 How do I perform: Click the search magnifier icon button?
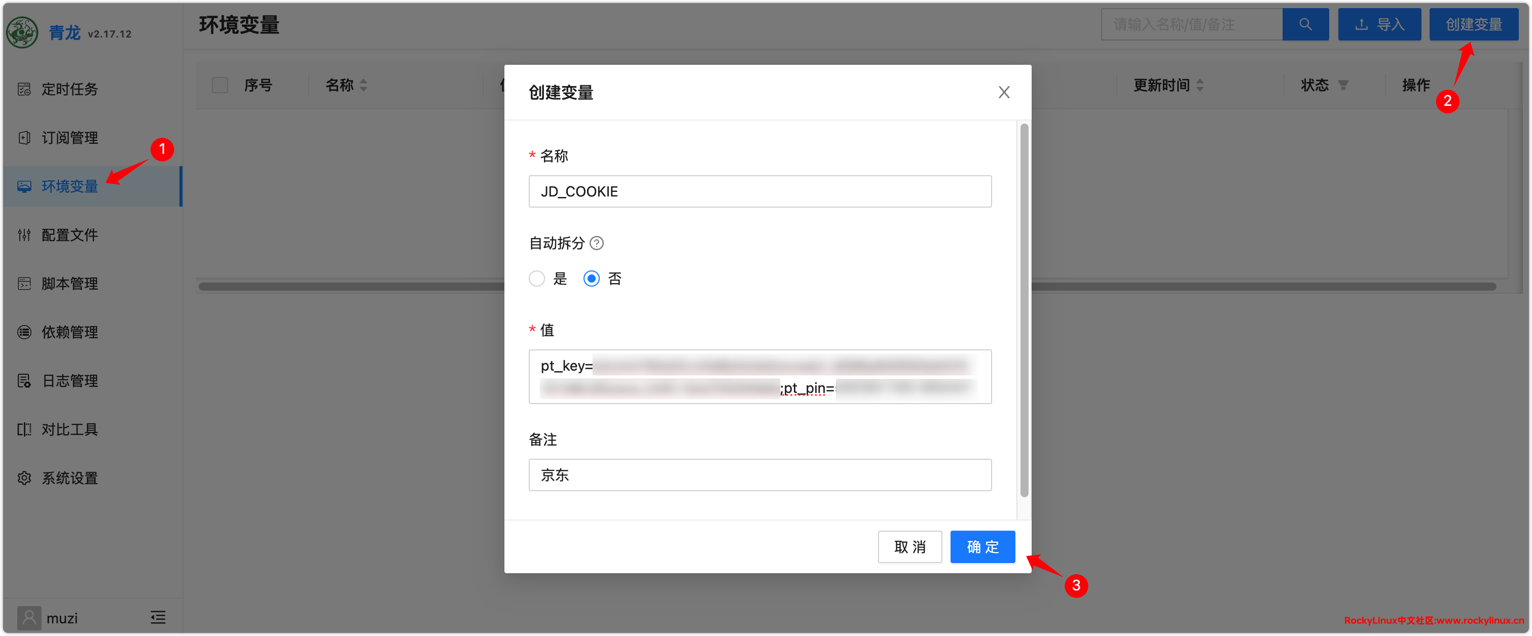1305,24
